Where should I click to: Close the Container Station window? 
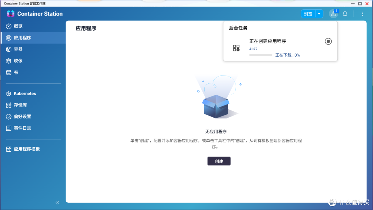pyautogui.click(x=367, y=3)
